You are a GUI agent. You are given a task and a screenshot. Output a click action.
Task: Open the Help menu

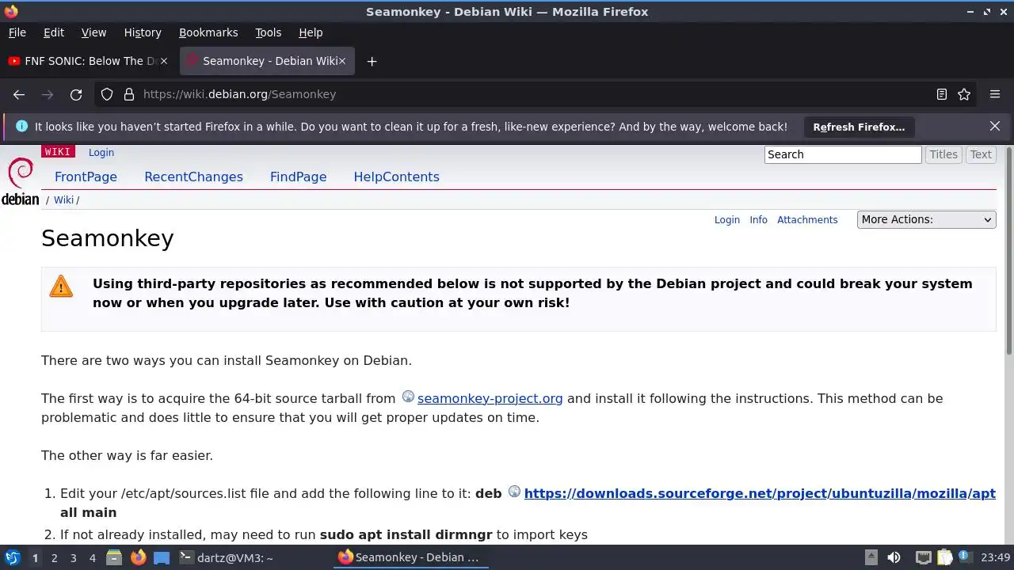(311, 32)
